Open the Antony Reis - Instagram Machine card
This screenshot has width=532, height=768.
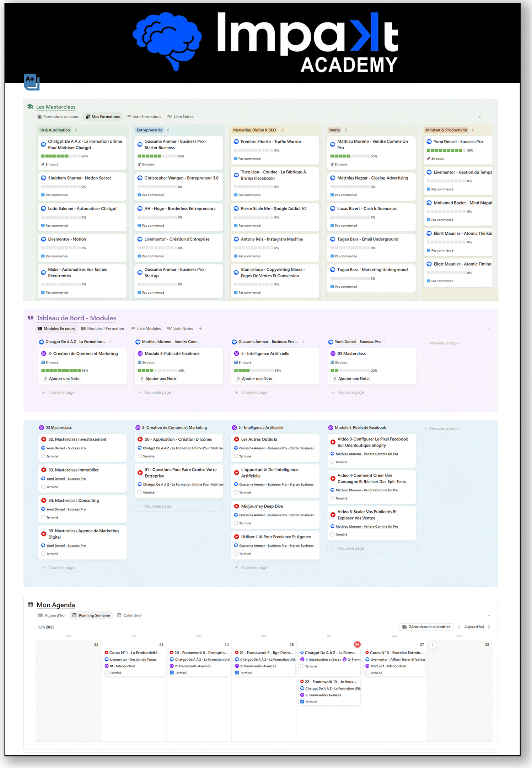click(x=275, y=247)
